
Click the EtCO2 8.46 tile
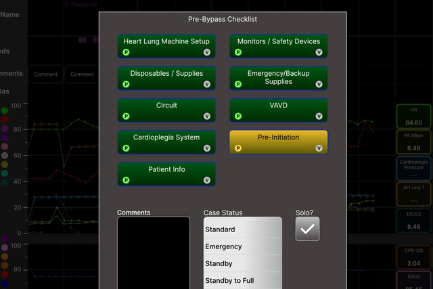pyautogui.click(x=413, y=220)
